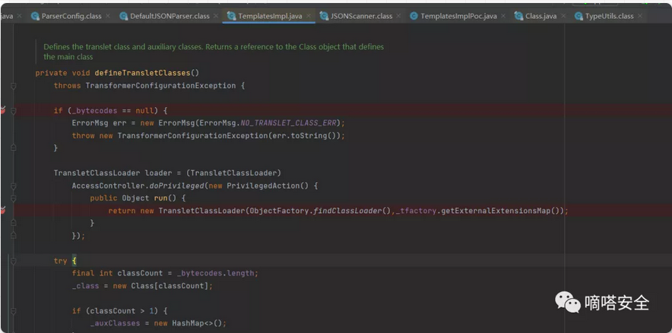Close the TemplatesImplPoc.java tab

[x=503, y=16]
